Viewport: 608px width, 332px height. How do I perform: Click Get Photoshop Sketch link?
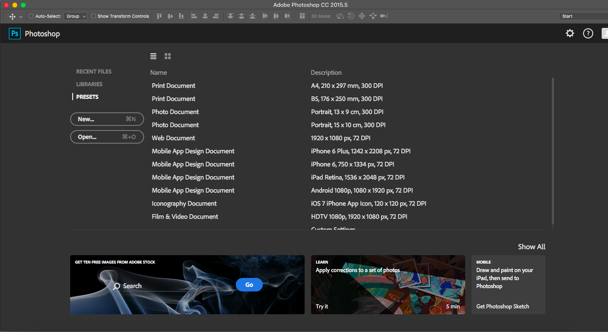503,307
